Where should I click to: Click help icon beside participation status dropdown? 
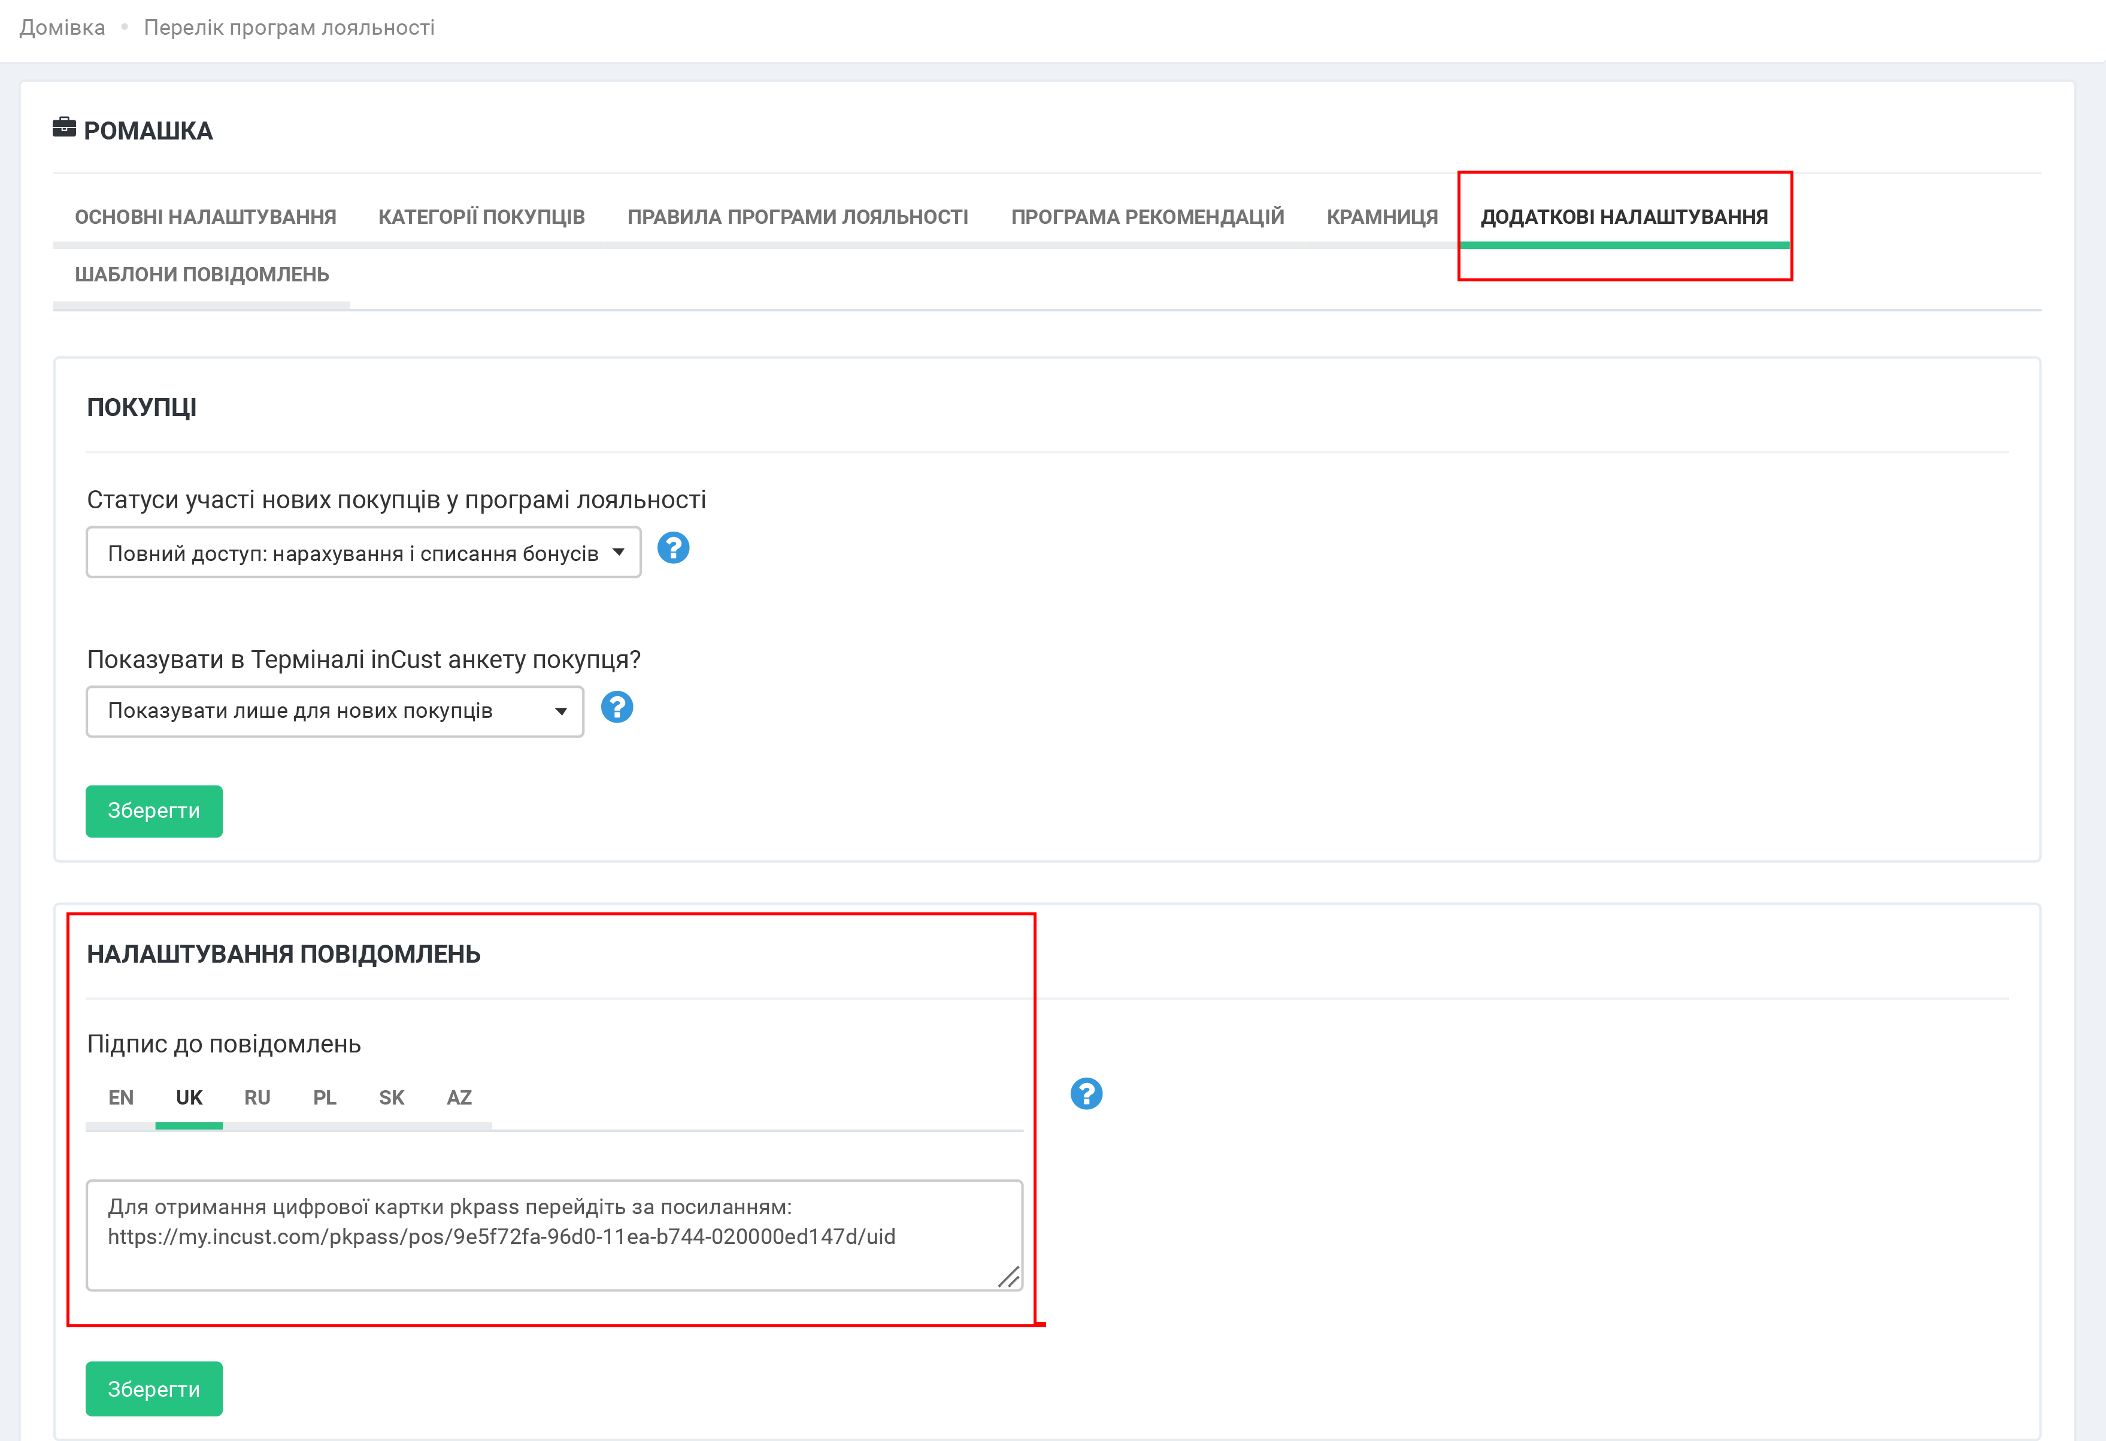point(672,548)
